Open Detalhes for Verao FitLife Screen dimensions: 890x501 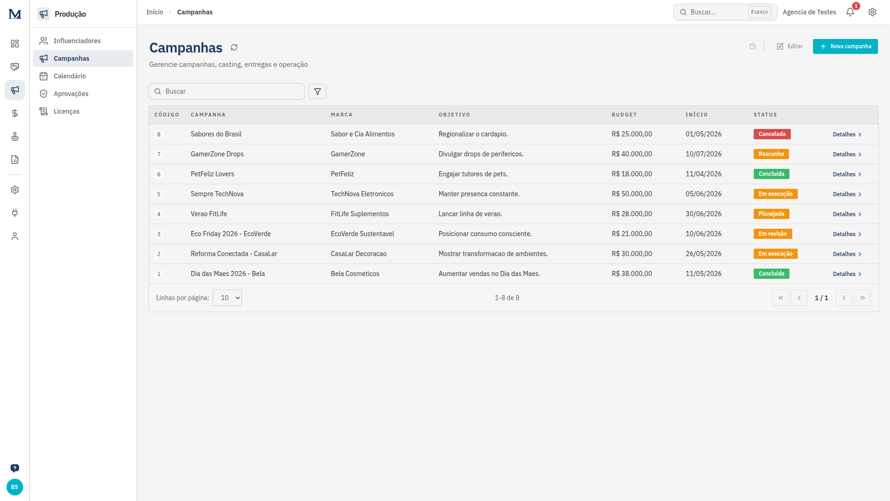(847, 214)
